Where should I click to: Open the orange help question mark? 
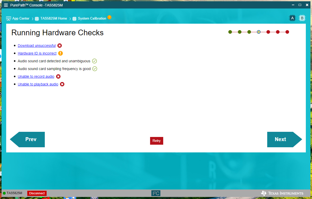click(109, 17)
